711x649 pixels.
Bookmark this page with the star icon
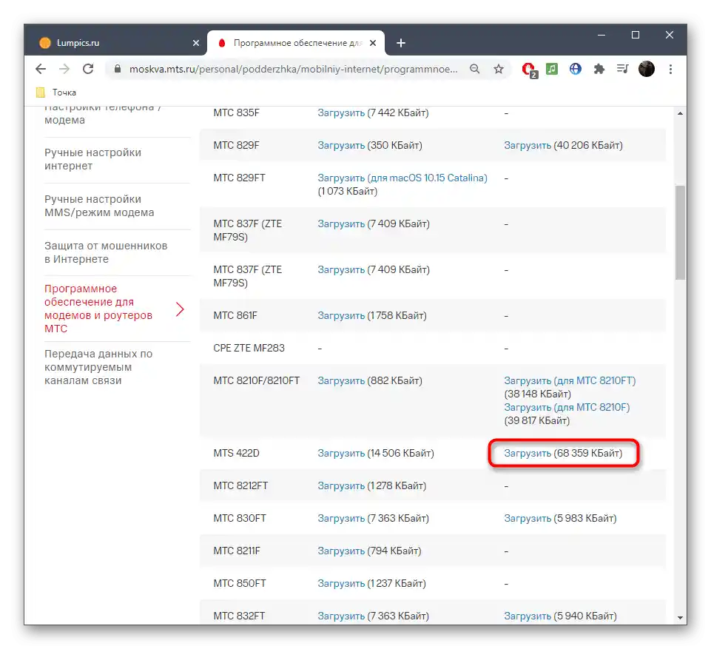pyautogui.click(x=499, y=69)
